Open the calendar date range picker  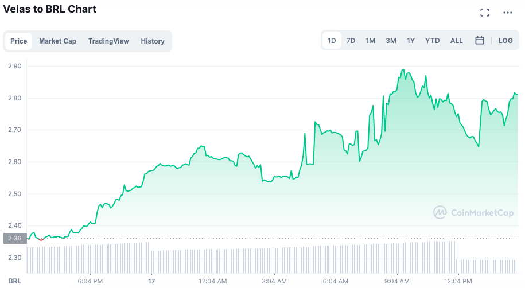click(480, 41)
